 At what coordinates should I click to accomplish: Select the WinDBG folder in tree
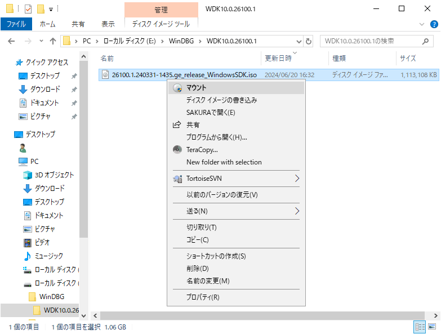click(x=46, y=297)
